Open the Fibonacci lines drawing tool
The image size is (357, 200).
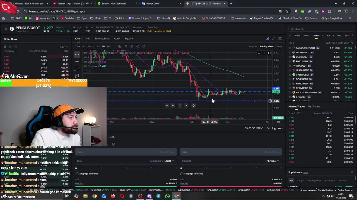pyautogui.click(x=77, y=68)
